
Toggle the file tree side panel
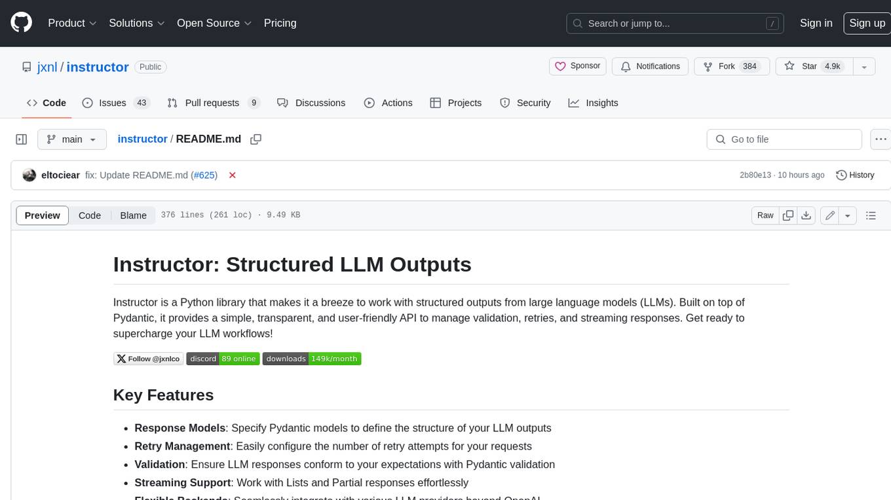pyautogui.click(x=21, y=139)
